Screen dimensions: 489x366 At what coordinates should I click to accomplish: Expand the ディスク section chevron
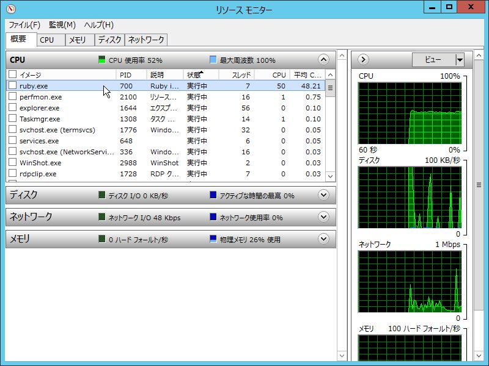tap(323, 195)
